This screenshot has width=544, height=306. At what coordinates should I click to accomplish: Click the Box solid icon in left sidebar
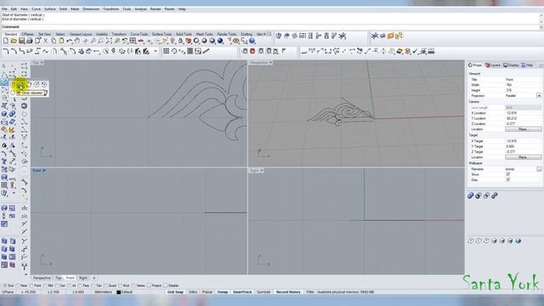click(4, 114)
